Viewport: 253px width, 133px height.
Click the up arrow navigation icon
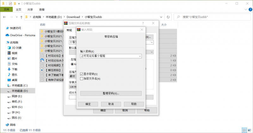(21, 17)
